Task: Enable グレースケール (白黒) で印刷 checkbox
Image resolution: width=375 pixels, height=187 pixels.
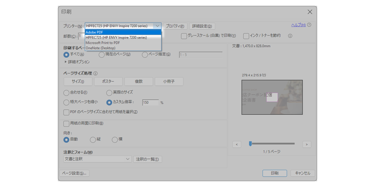Action: click(x=183, y=36)
